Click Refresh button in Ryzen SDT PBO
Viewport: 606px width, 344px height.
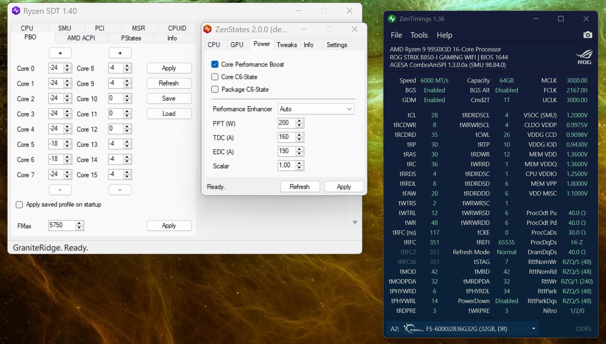[x=169, y=83]
